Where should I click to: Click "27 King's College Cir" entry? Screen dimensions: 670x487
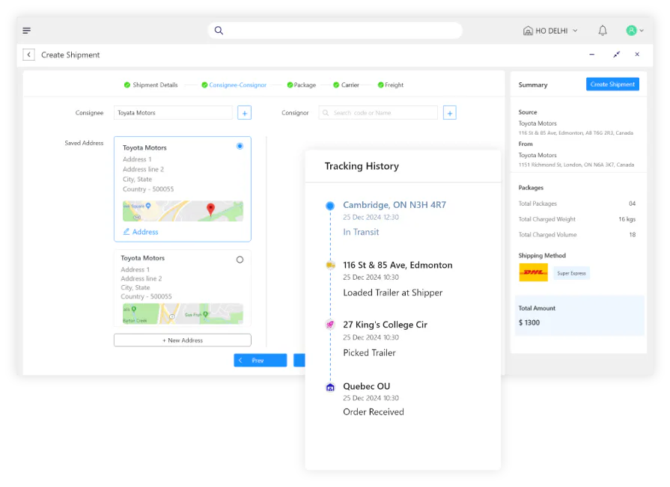[385, 325]
